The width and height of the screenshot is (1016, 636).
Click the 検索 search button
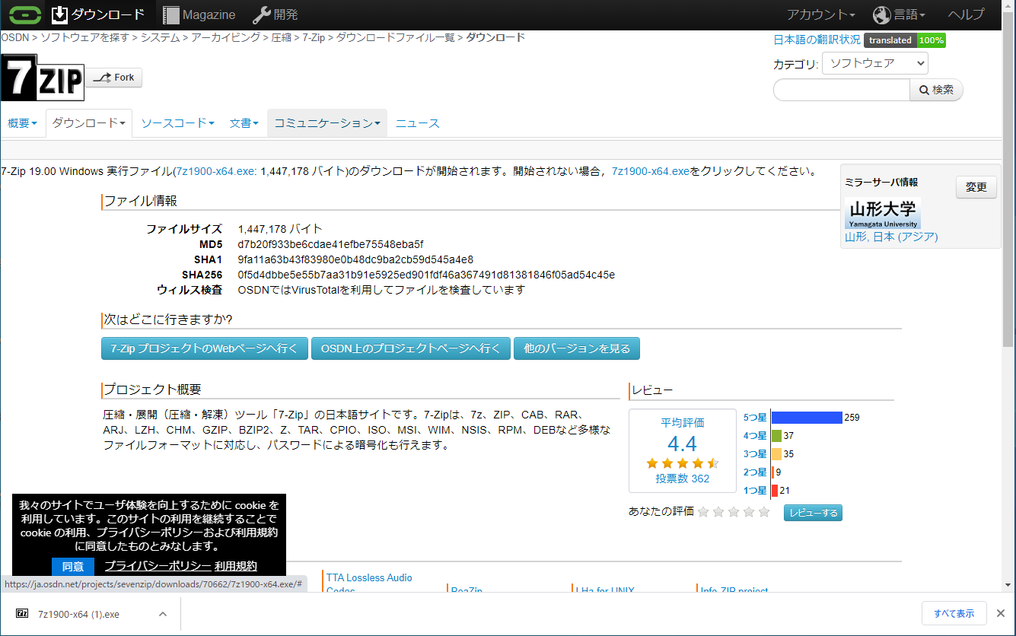[937, 90]
